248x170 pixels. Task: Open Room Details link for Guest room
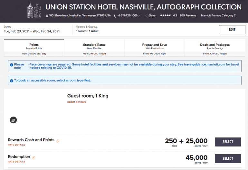(x=76, y=102)
